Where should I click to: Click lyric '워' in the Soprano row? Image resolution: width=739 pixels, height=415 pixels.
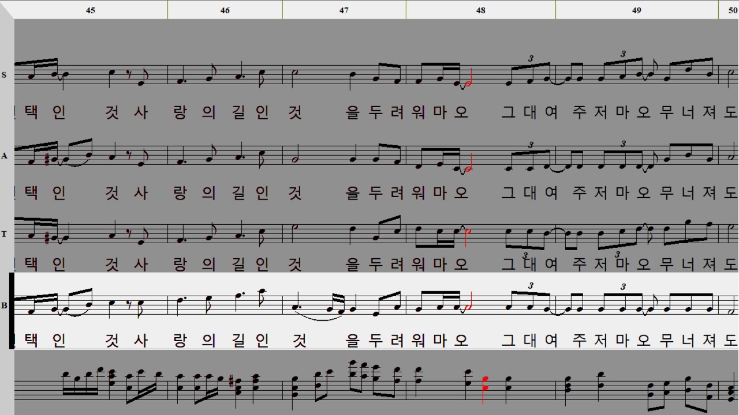419,112
